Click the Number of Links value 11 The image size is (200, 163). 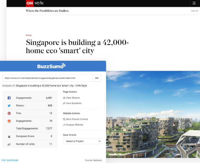51,144
